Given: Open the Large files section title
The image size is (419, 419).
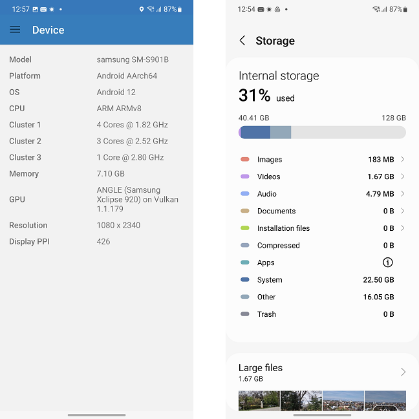Looking at the screenshot, I should [x=261, y=368].
